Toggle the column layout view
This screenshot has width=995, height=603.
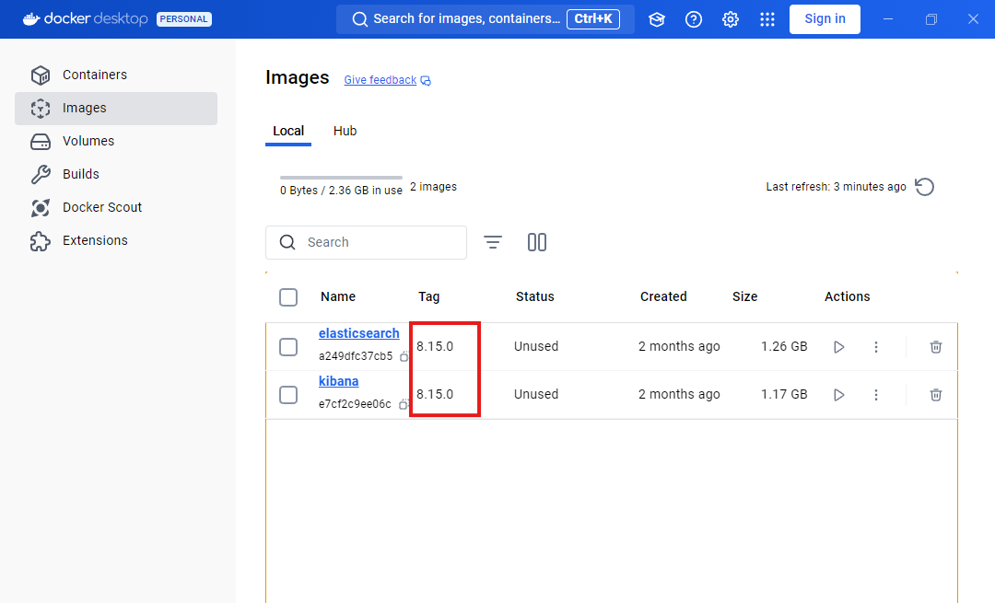tap(537, 242)
